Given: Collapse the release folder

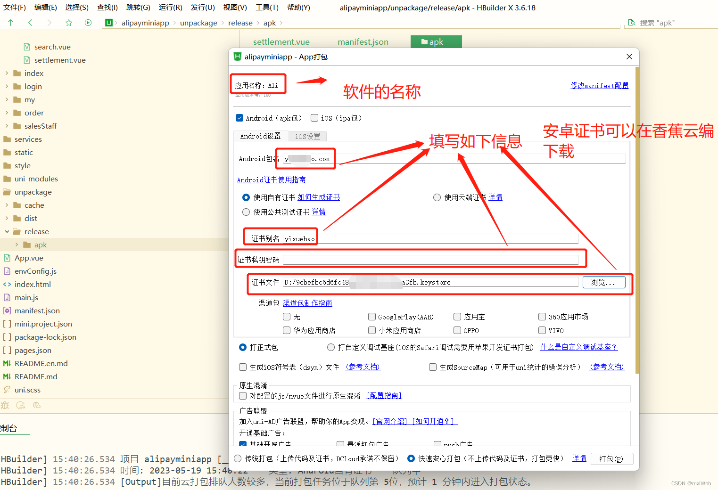Looking at the screenshot, I should coord(7,231).
